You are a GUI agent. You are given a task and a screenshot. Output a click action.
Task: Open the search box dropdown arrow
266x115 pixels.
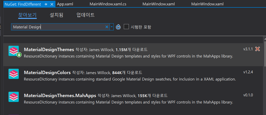click(112, 27)
